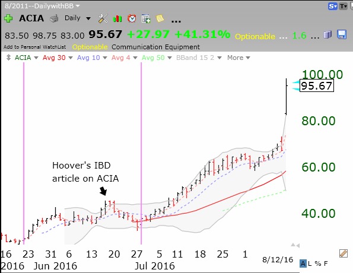The image size is (353, 273).
Task: Click the ellipsis before the 1.6 value
Action: click(x=283, y=37)
